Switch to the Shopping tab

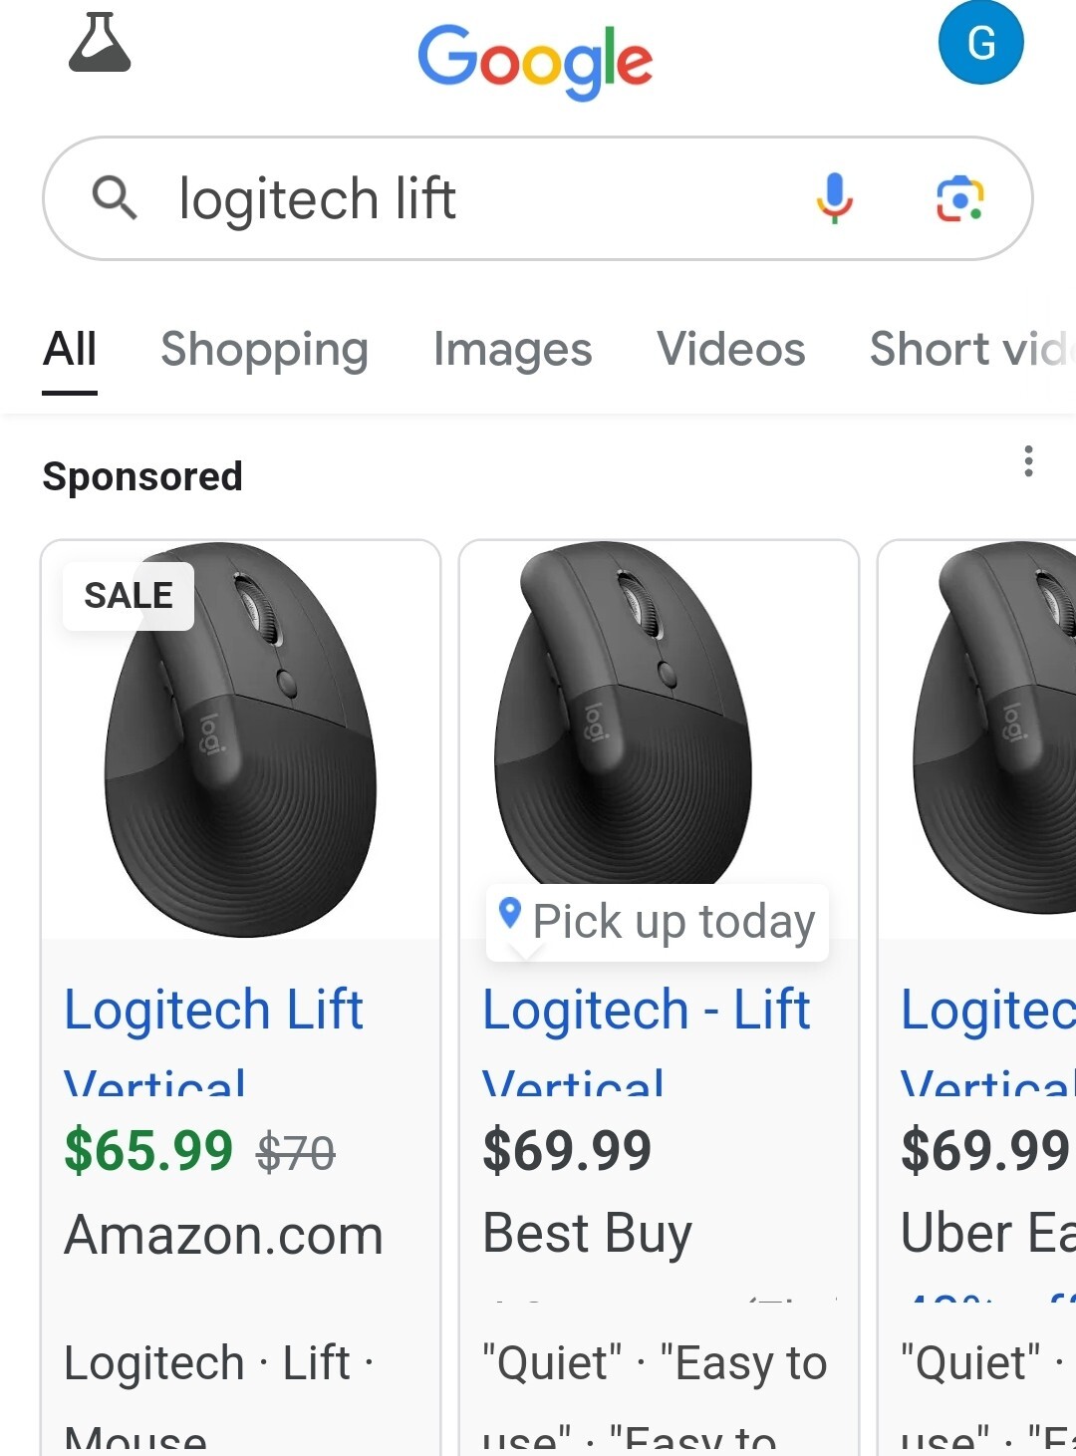[x=264, y=350]
